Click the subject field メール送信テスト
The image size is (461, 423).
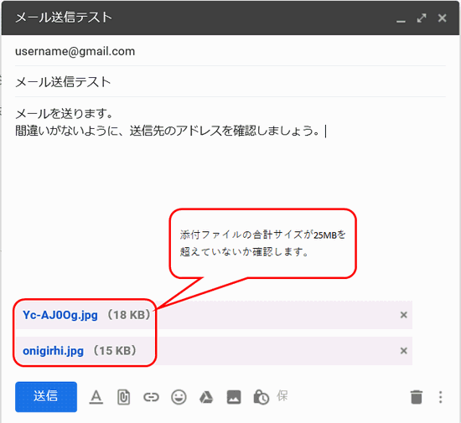(x=230, y=81)
